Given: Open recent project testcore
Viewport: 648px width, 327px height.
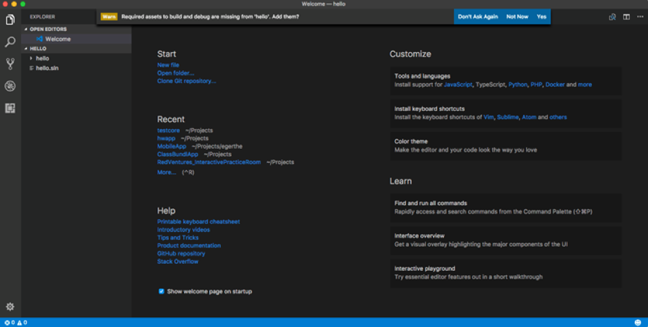Looking at the screenshot, I should tap(169, 130).
